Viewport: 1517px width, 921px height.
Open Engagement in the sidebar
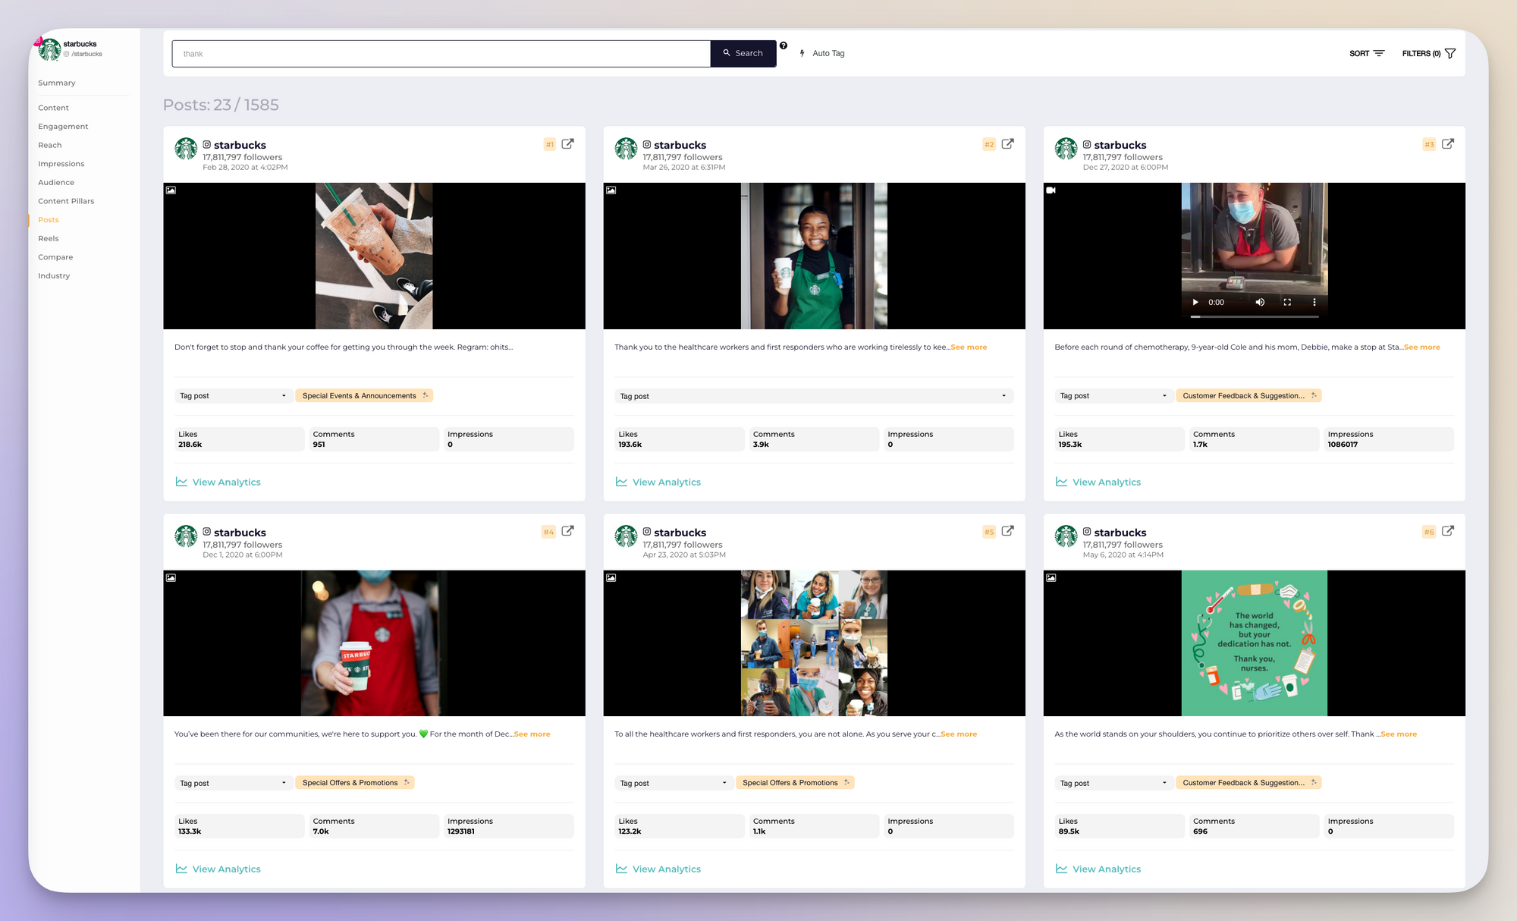[x=63, y=127]
